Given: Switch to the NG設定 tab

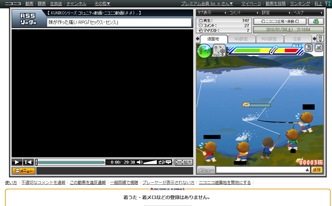Looking at the screenshot, I should tap(241, 39).
